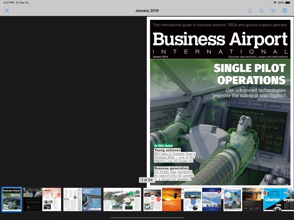Tap the Wi-Fi status icon
The image size is (294, 220).
(275, 3)
